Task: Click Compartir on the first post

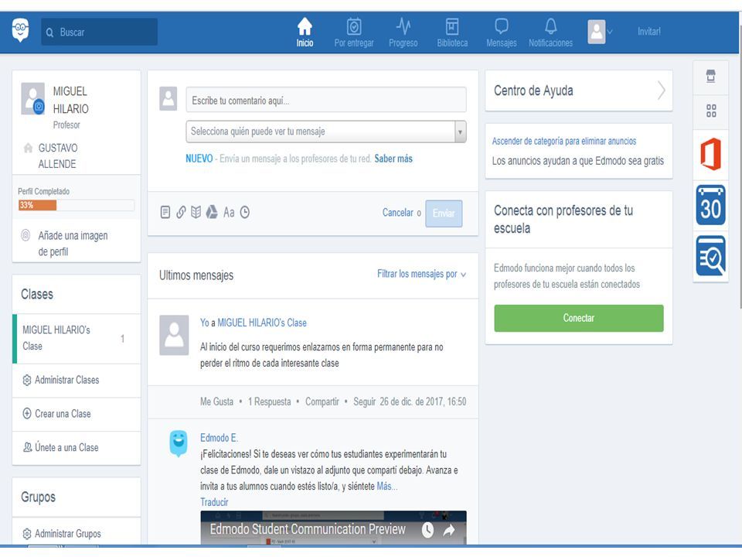Action: click(322, 402)
